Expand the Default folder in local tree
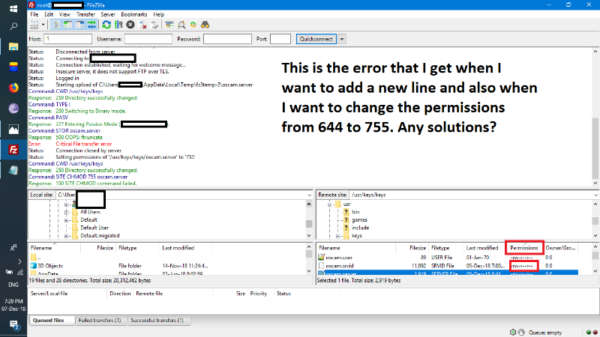 click(67, 220)
